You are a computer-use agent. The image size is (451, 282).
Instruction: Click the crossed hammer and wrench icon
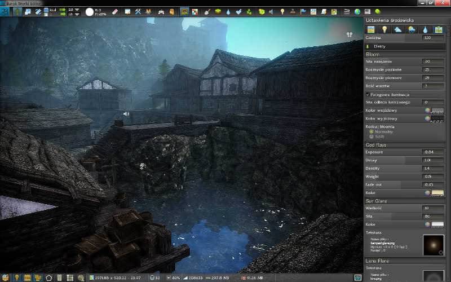pos(138,12)
